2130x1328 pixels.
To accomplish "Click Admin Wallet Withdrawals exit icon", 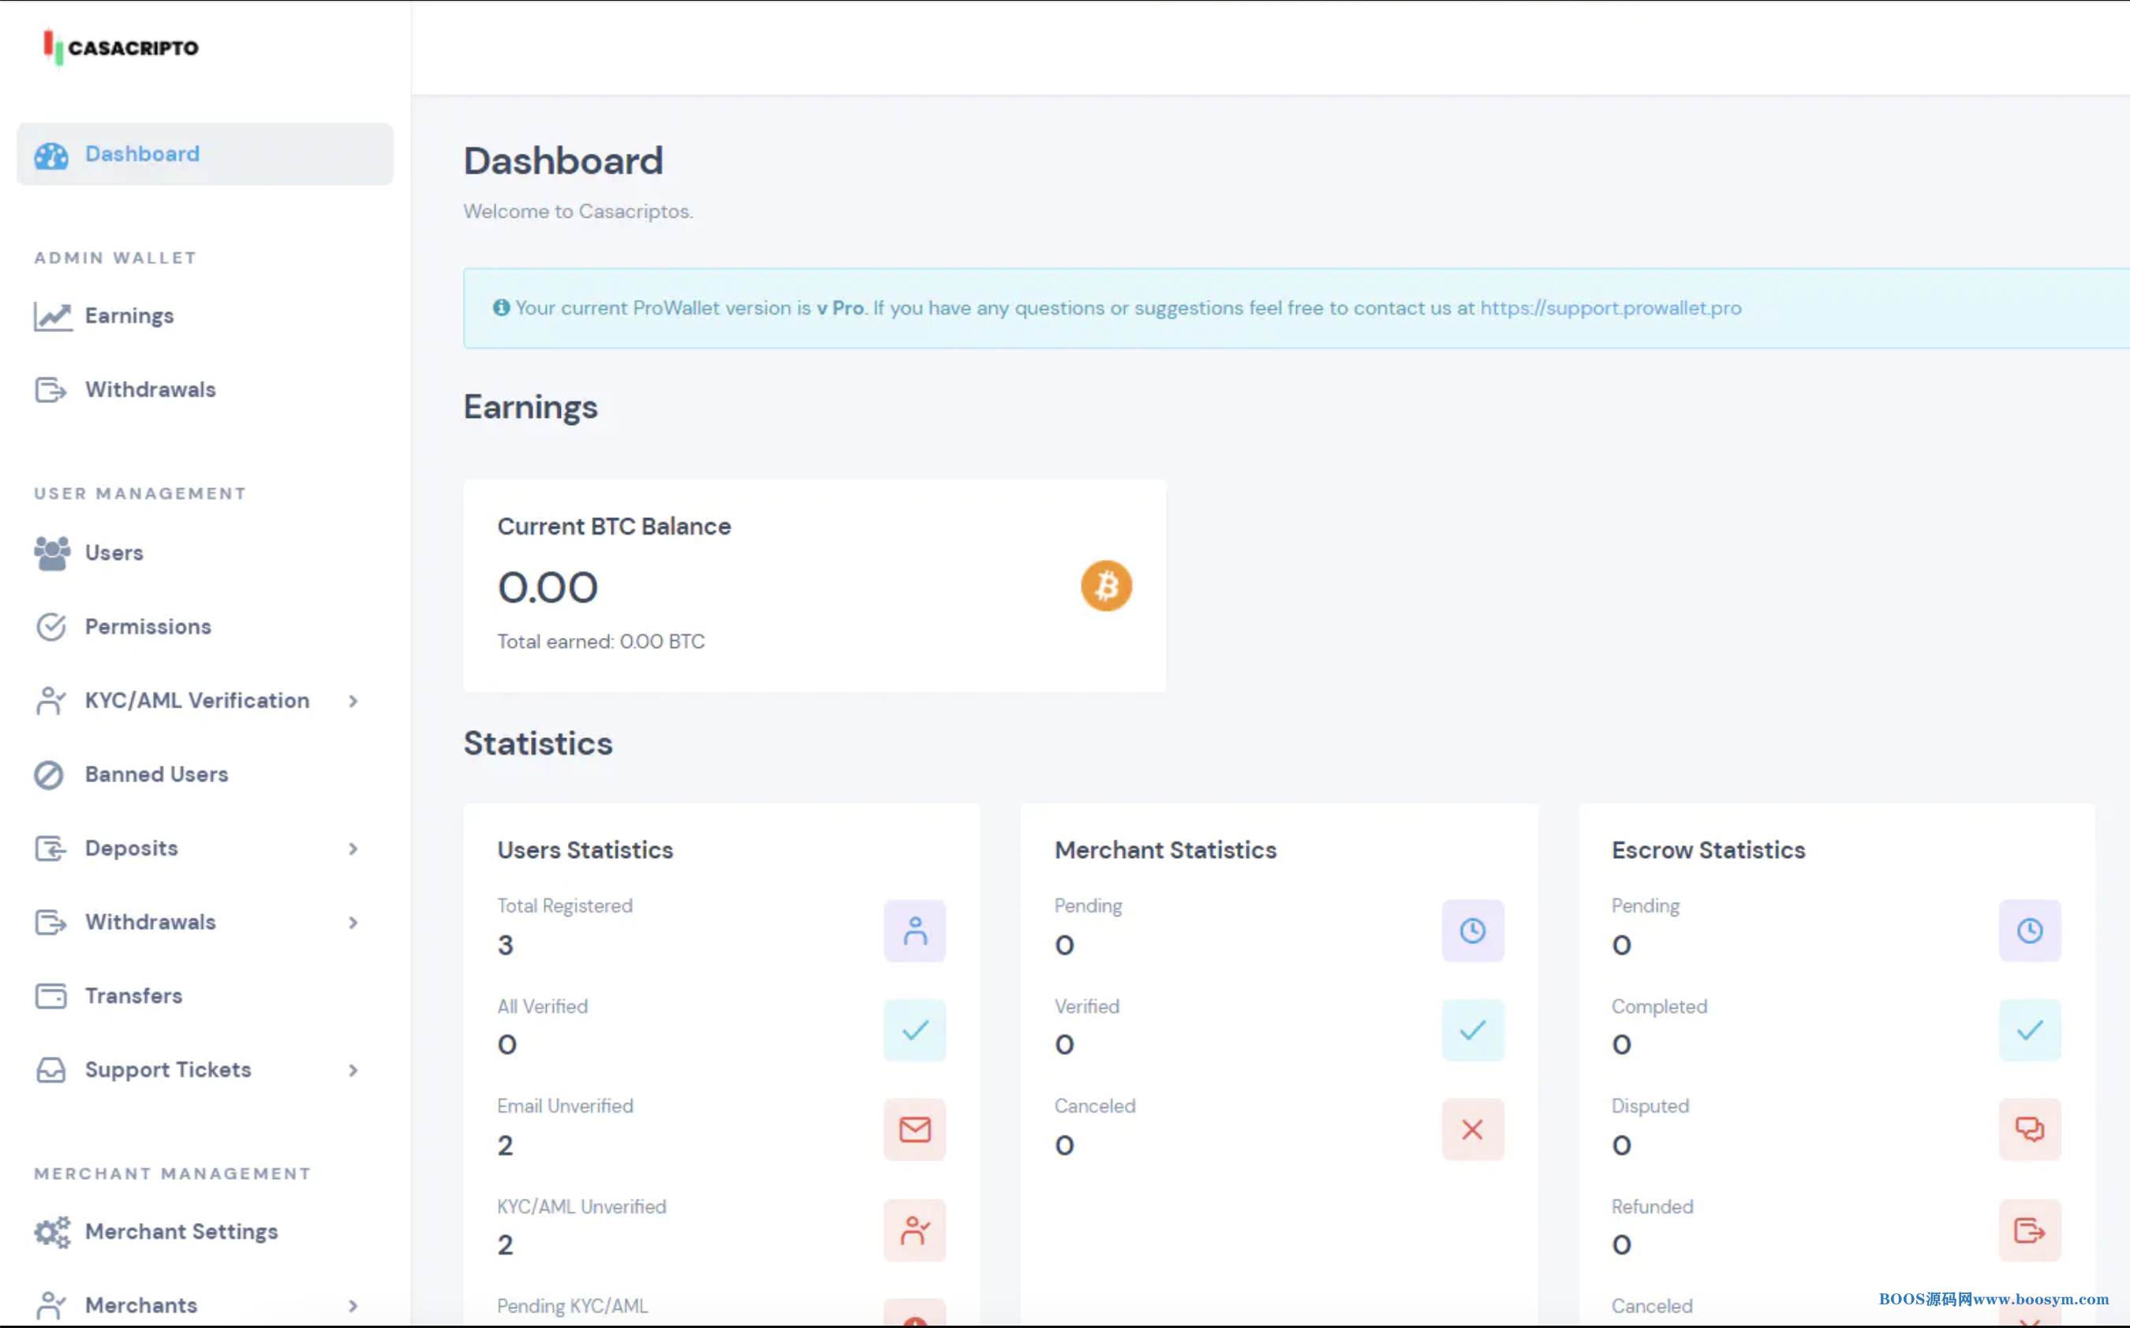I will click(51, 390).
